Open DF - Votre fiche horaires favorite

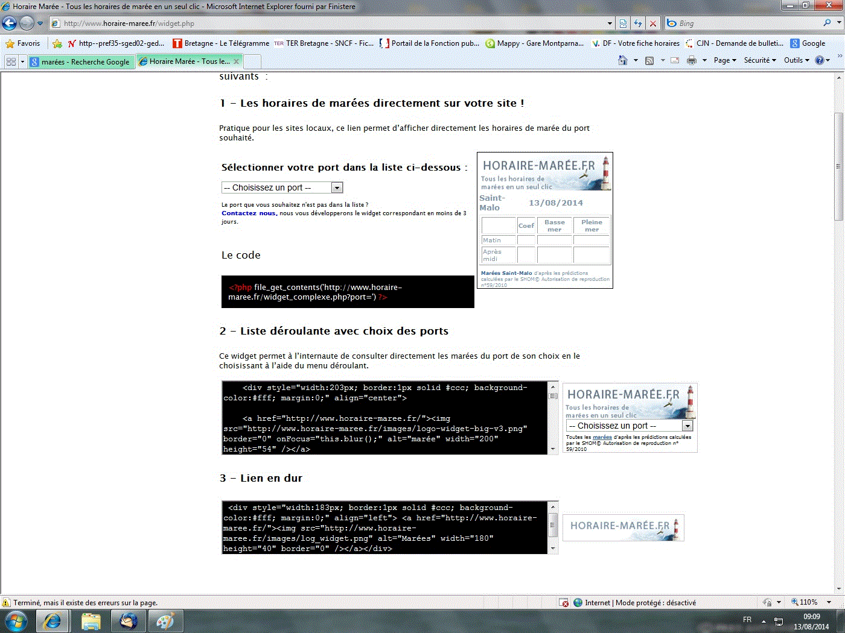click(x=635, y=43)
